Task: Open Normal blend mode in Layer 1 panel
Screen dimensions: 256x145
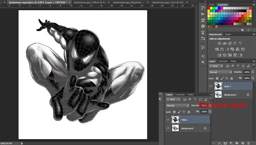Action: pos(220,72)
